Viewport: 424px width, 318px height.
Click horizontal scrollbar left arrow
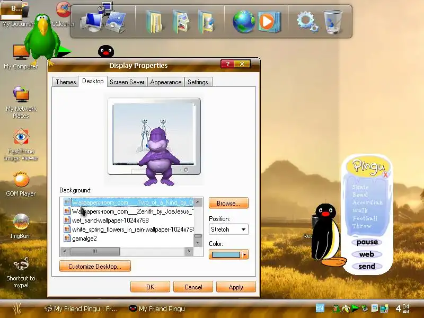pyautogui.click(x=65, y=251)
